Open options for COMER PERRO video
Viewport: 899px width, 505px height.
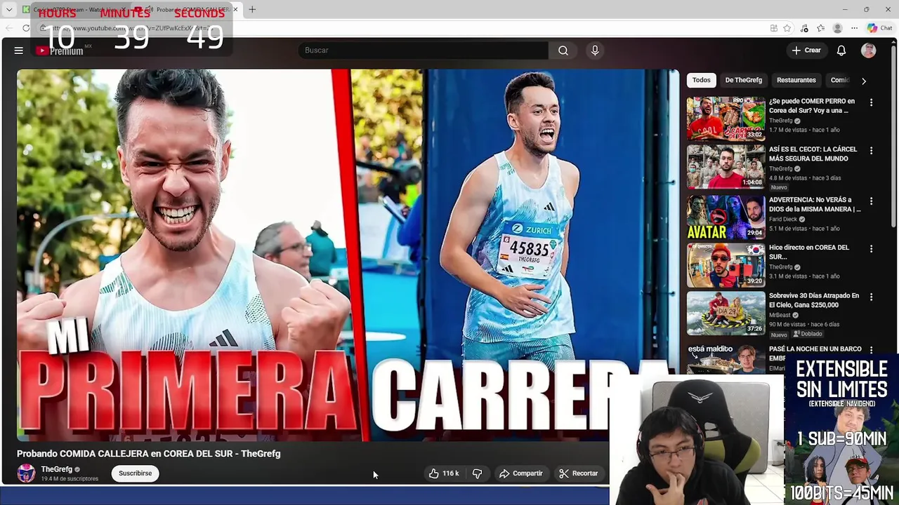click(871, 102)
